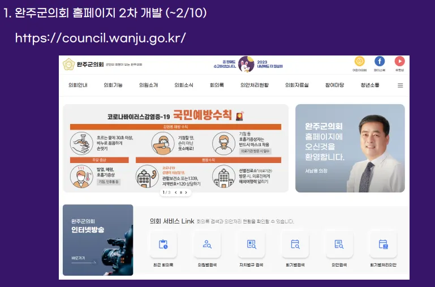The image size is (435, 287).
Task: Click the council.wanju.go.kr URL text
Action: point(101,38)
